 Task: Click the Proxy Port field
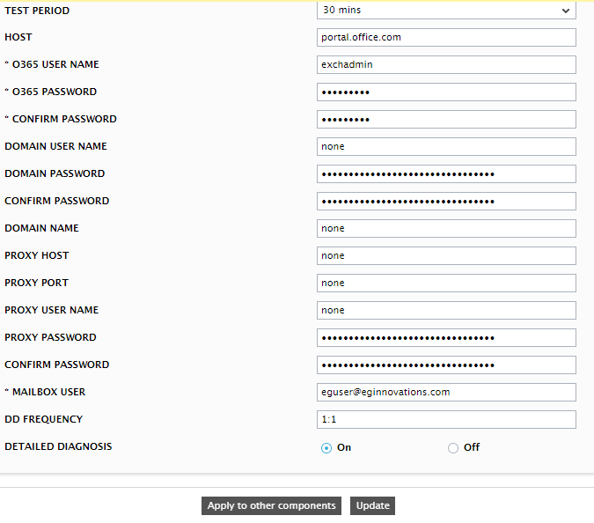tap(446, 284)
